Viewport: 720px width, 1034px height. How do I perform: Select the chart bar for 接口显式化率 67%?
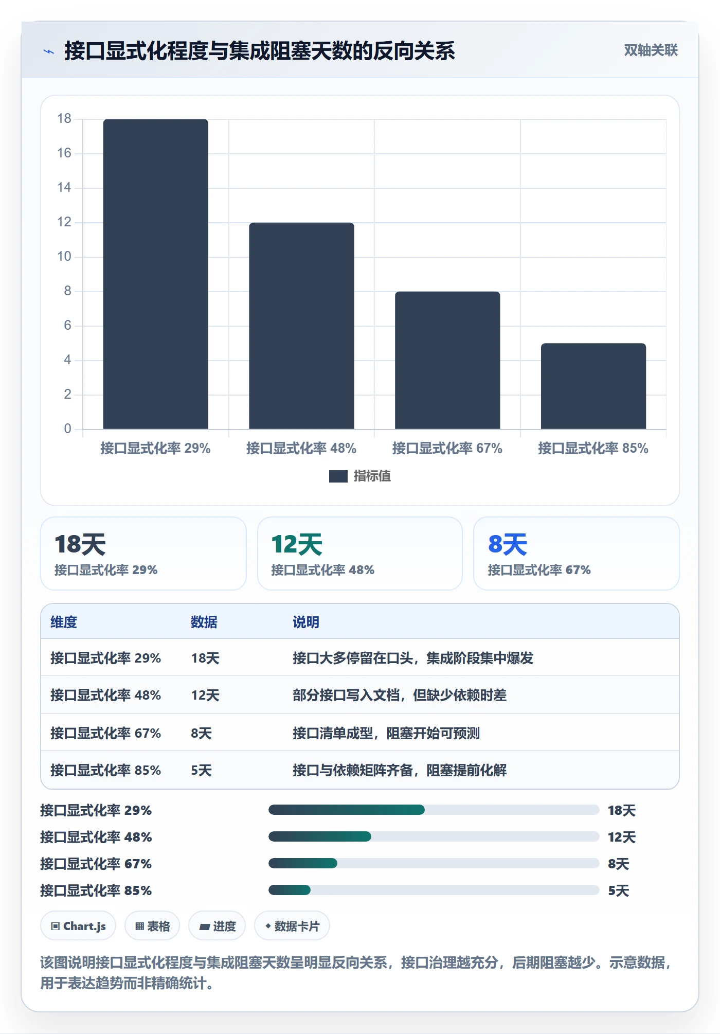click(447, 360)
